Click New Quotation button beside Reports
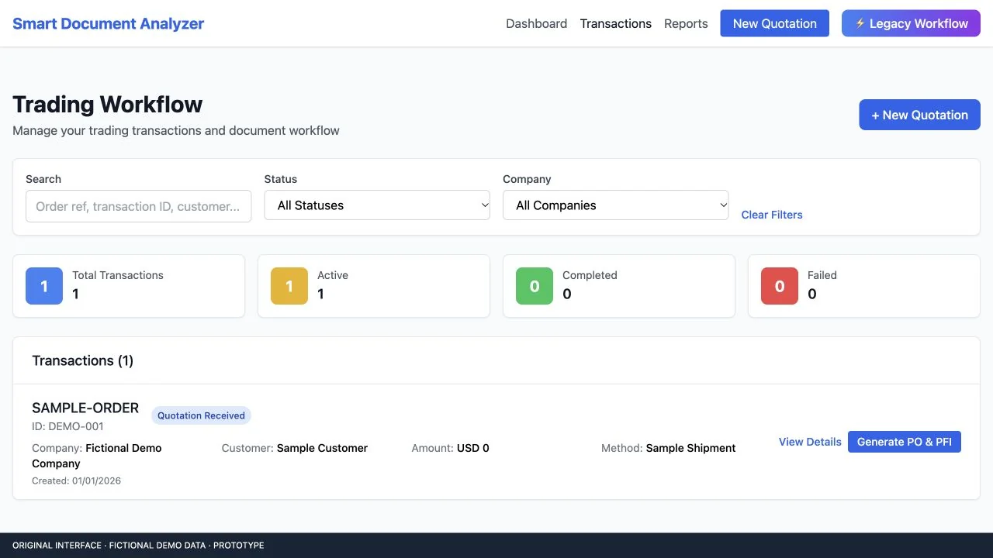993x558 pixels. point(775,23)
